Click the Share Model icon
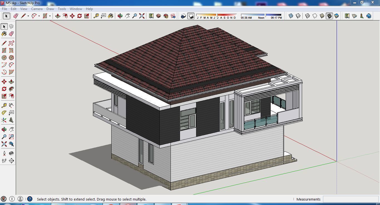Viewport: 380px width, 205px height. (166, 16)
